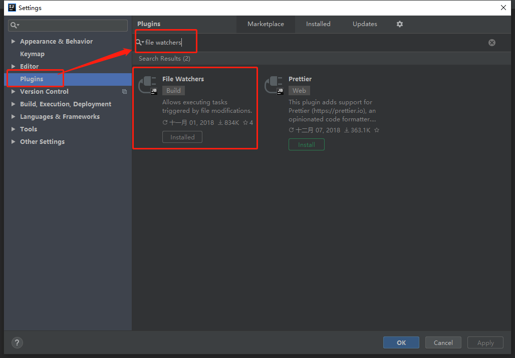This screenshot has height=358, width=515.
Task: Click the file watchers plugin search field
Action: (315, 43)
